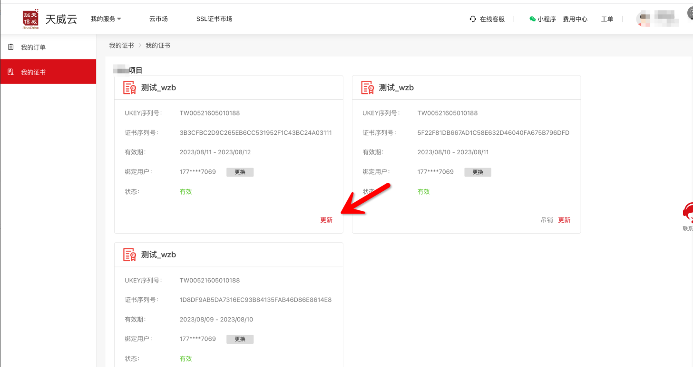Click certificate icon on third 测试_wzb card
The image size is (693, 367).
tap(129, 255)
